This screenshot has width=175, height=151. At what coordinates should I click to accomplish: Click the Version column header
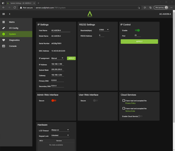pyautogui.click(x=59, y=141)
